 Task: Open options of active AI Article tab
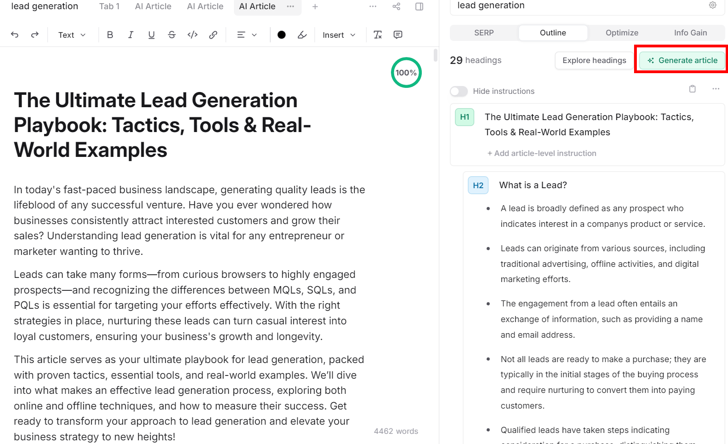pos(291,6)
